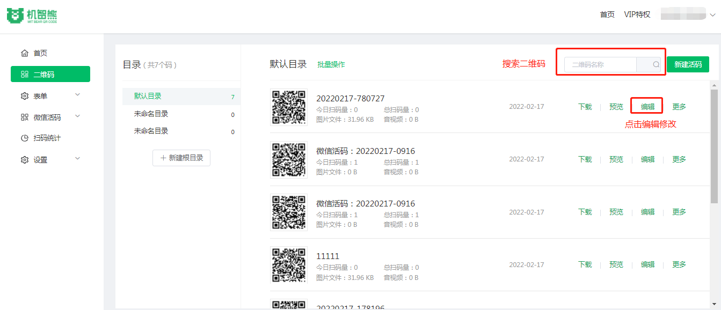Screen dimensions: 721x310
Task: Go to 首页 in the top navigation
Action: pos(607,14)
